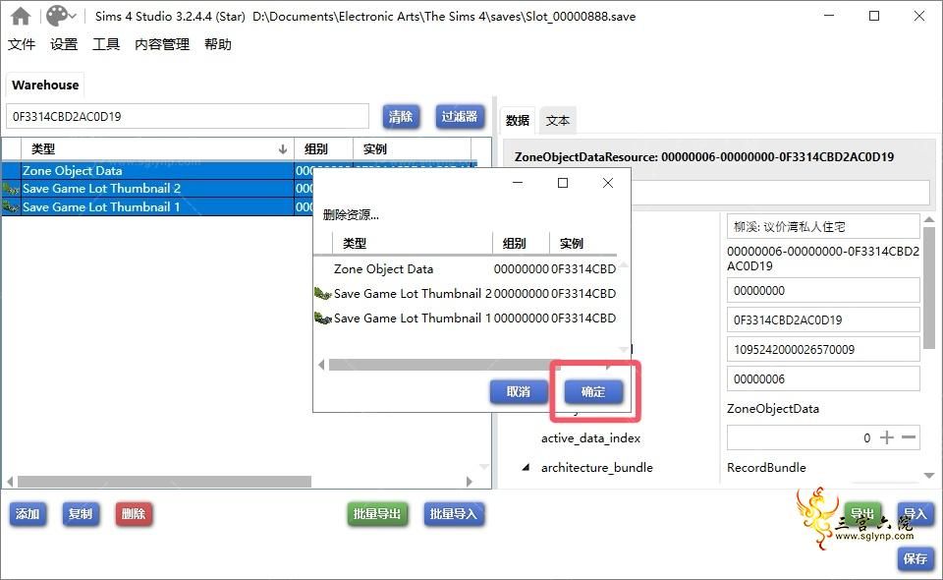Select Save Game Lot Thumbnail 1 in Warehouse

tap(157, 207)
